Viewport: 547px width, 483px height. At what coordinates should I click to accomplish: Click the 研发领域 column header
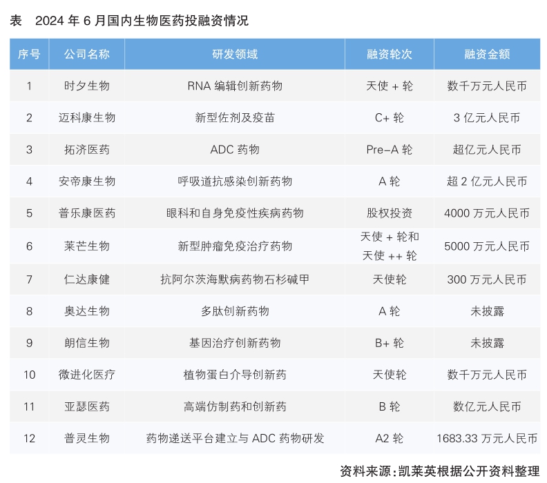[235, 55]
